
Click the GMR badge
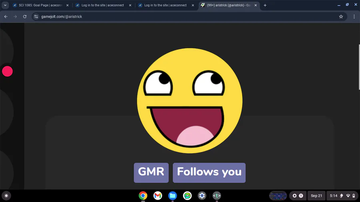point(151,173)
